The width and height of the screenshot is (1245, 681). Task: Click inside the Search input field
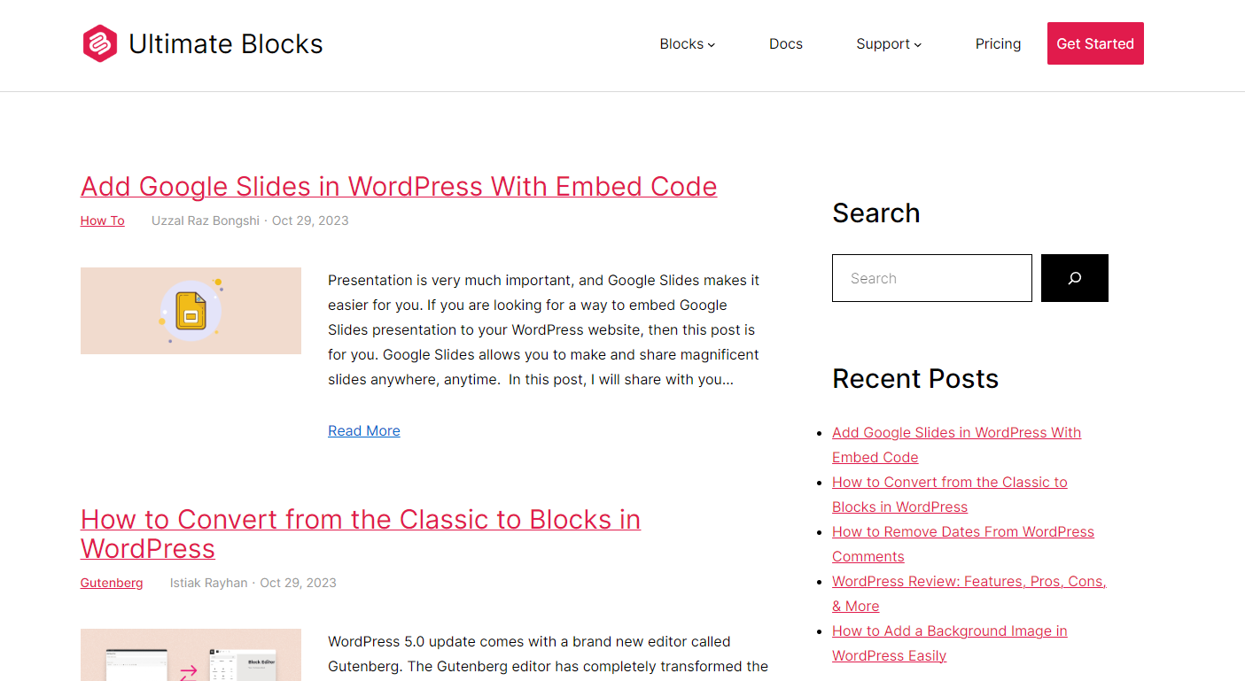[931, 277]
